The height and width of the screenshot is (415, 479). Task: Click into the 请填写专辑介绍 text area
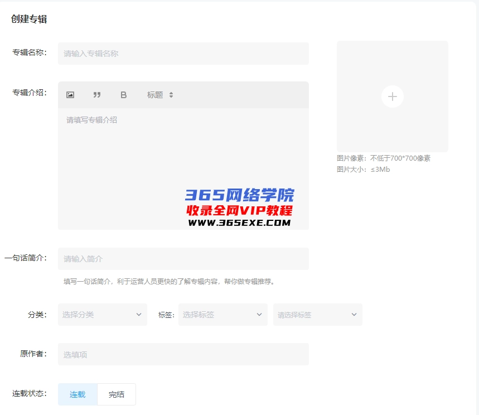(183, 162)
